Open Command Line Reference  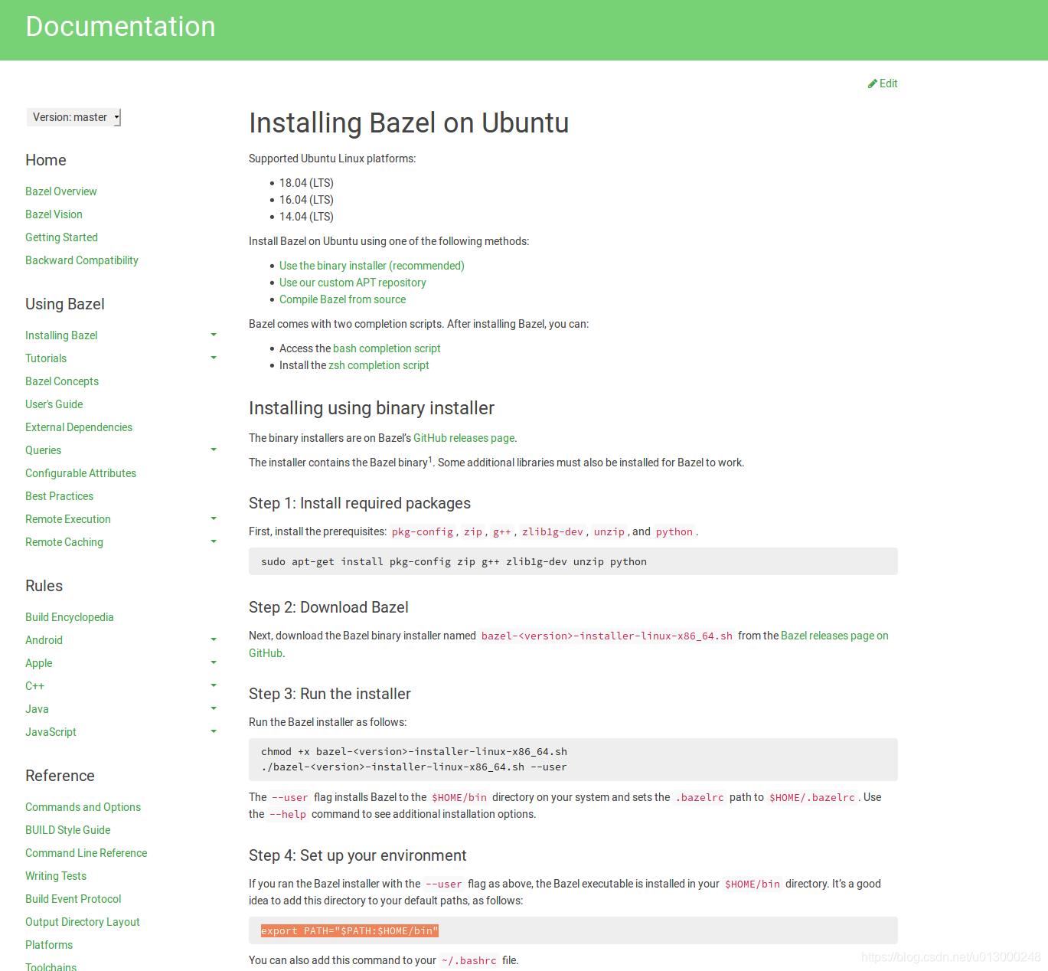point(86,853)
